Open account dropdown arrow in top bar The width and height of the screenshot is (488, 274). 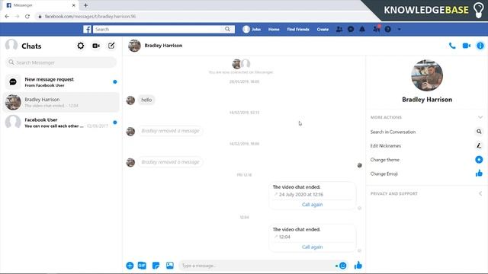click(x=400, y=30)
